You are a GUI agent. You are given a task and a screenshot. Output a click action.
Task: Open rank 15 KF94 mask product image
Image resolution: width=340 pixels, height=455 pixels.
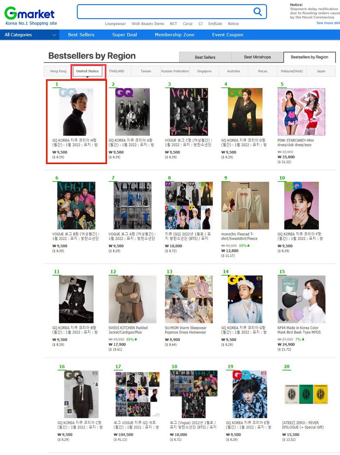point(301,299)
